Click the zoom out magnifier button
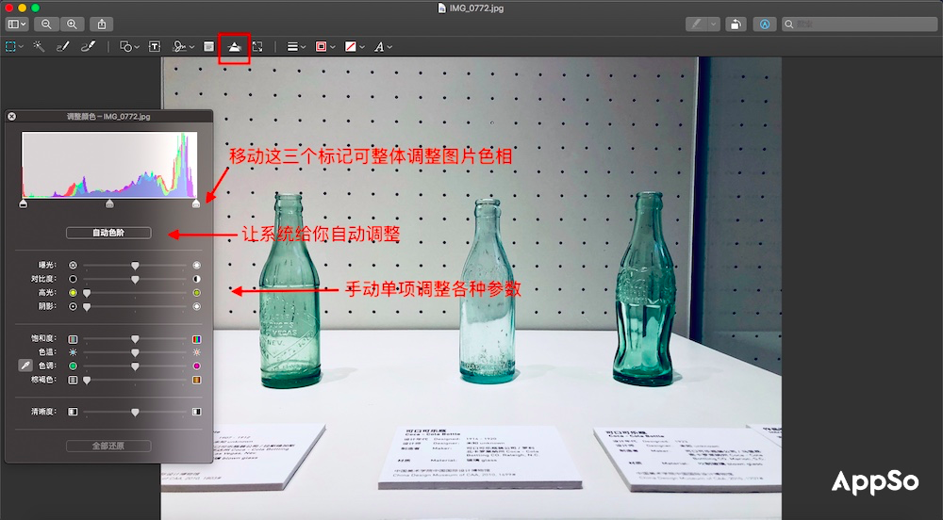The width and height of the screenshot is (943, 520). tap(46, 24)
